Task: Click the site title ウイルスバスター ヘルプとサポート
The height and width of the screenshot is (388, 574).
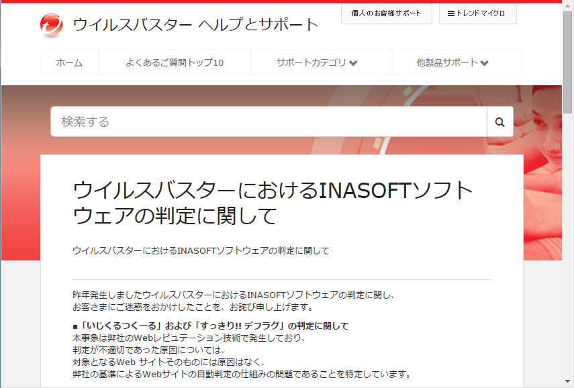Action: pos(197,25)
